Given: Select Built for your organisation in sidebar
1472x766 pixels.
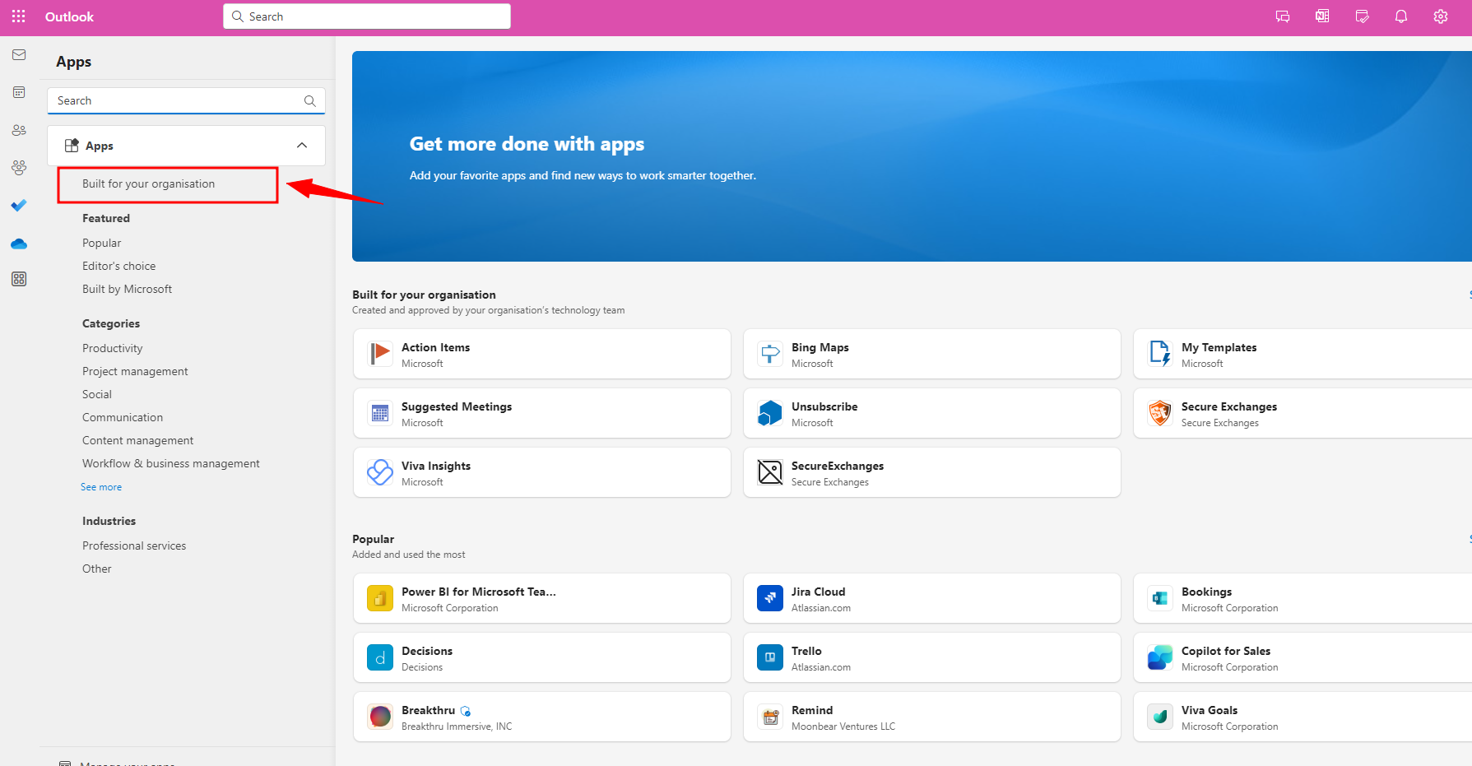Looking at the screenshot, I should pos(148,184).
